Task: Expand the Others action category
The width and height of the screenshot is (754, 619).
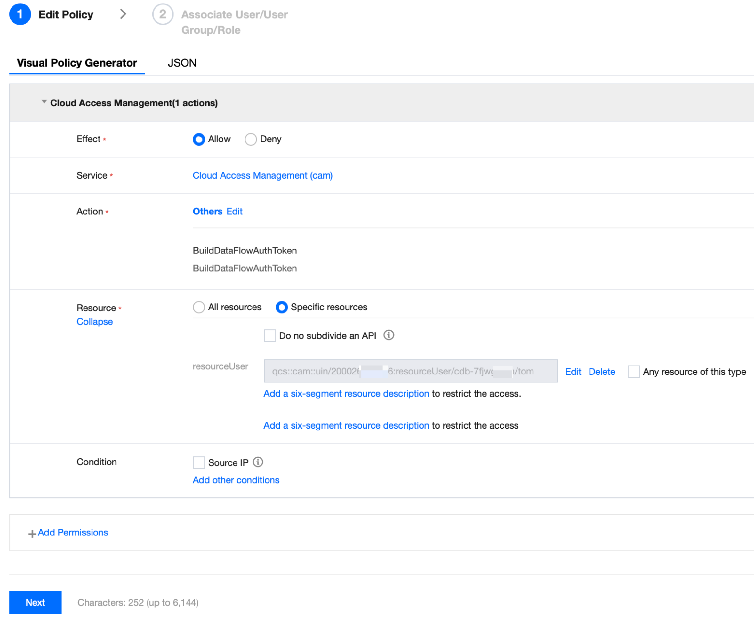Action: pyautogui.click(x=207, y=212)
